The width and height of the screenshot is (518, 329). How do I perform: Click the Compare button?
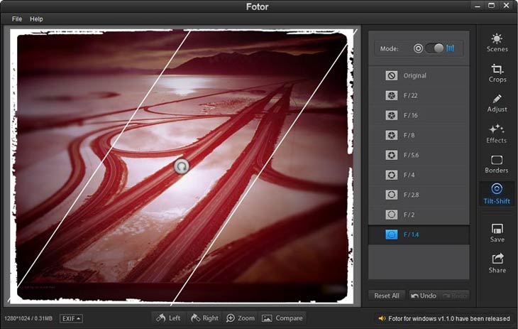tap(282, 318)
